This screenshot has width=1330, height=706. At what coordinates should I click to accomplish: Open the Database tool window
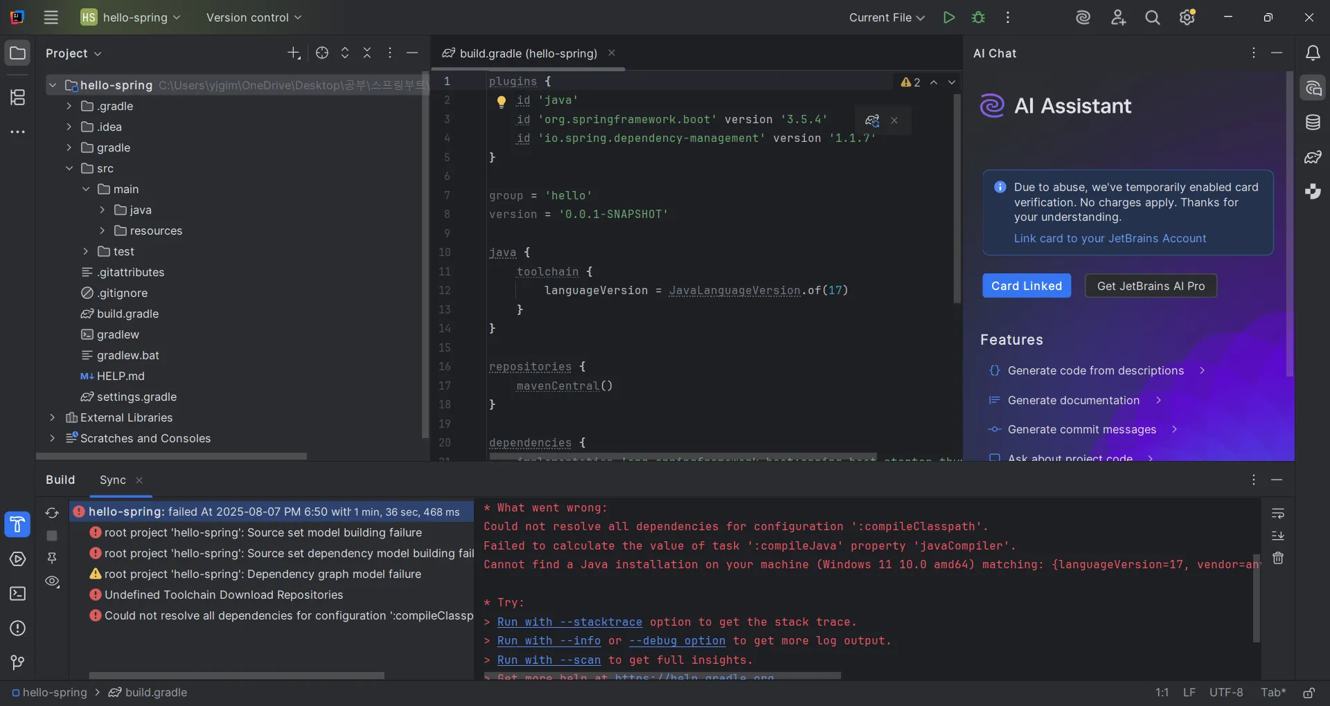pos(1312,123)
